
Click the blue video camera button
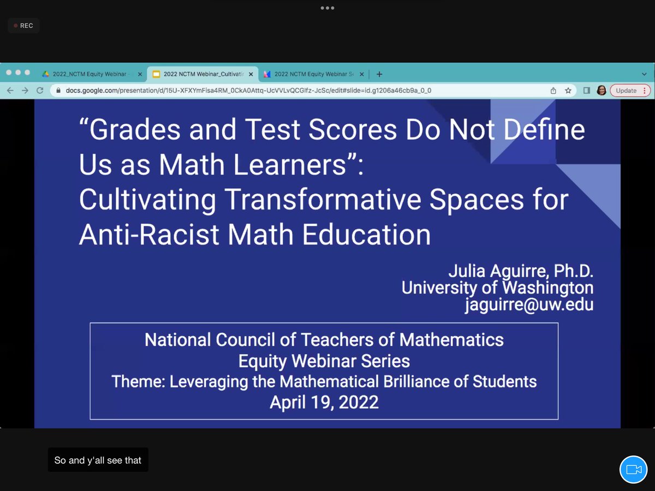(633, 469)
